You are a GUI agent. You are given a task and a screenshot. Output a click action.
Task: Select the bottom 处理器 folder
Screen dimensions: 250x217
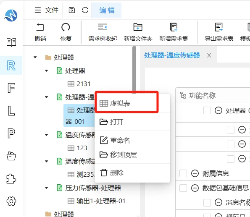(63, 214)
